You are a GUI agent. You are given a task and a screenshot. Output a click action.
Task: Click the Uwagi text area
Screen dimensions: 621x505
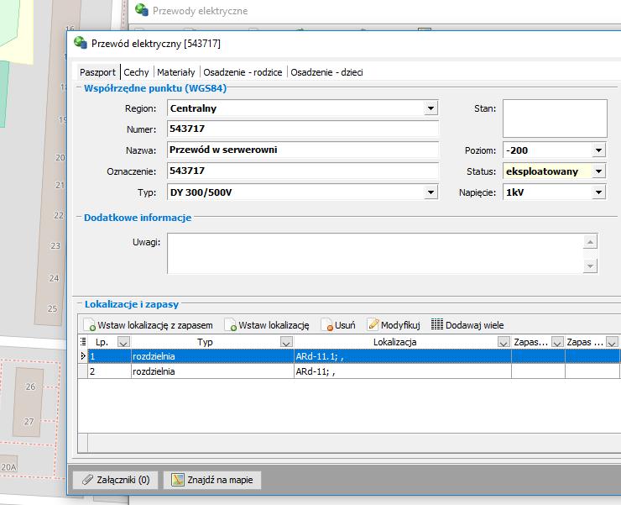click(375, 254)
